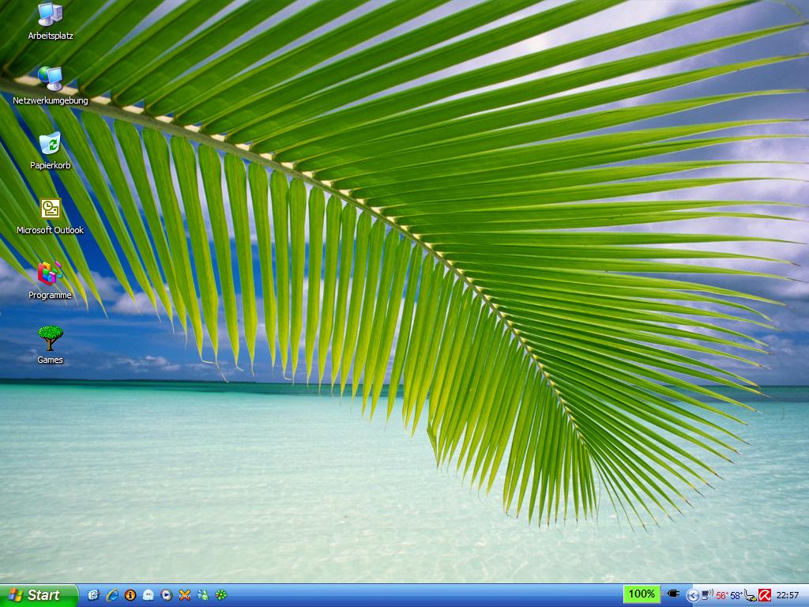Launch ICQ green flower icon
The image size is (809, 607).
[x=221, y=595]
